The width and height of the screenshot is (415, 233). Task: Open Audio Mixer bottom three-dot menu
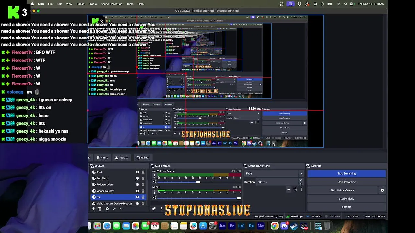tap(161, 209)
